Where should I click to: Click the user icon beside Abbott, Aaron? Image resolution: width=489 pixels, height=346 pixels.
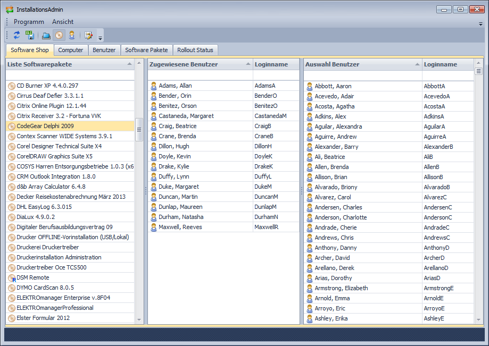tap(310, 86)
